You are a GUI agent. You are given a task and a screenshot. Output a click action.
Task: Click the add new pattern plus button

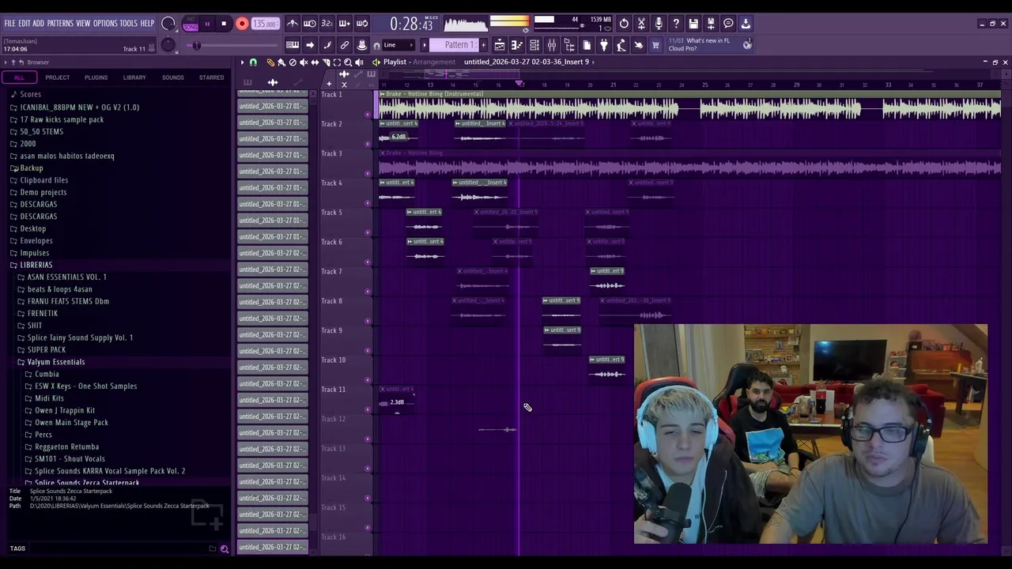pyautogui.click(x=483, y=45)
